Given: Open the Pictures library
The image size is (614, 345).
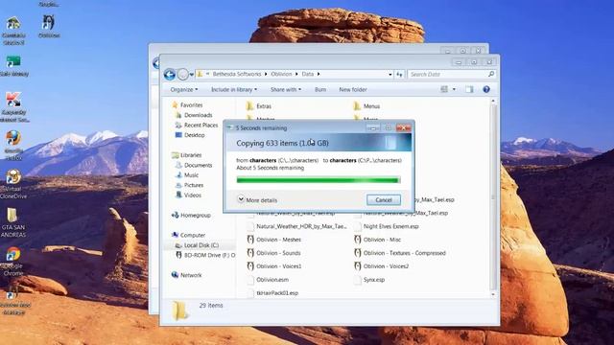Looking at the screenshot, I should point(190,185).
